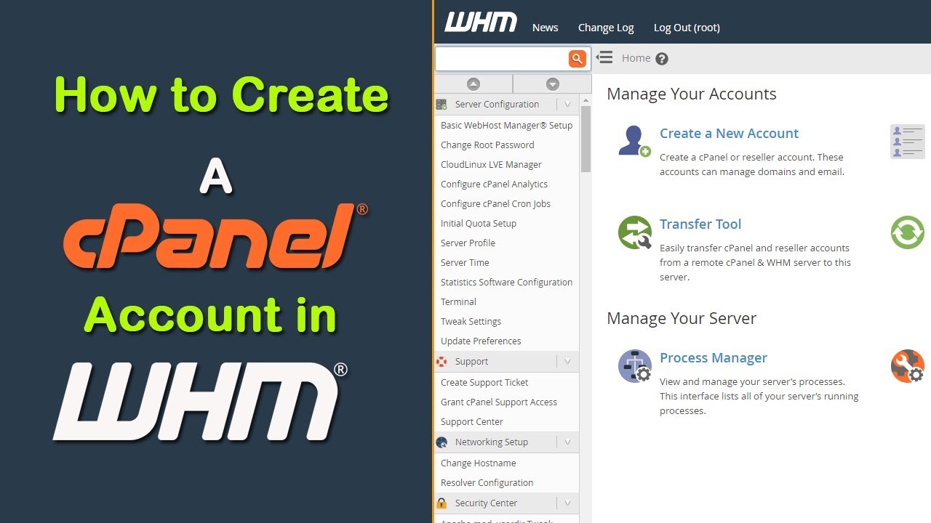Collapse the Networking Setup section chevron
931x523 pixels.
pyautogui.click(x=568, y=442)
